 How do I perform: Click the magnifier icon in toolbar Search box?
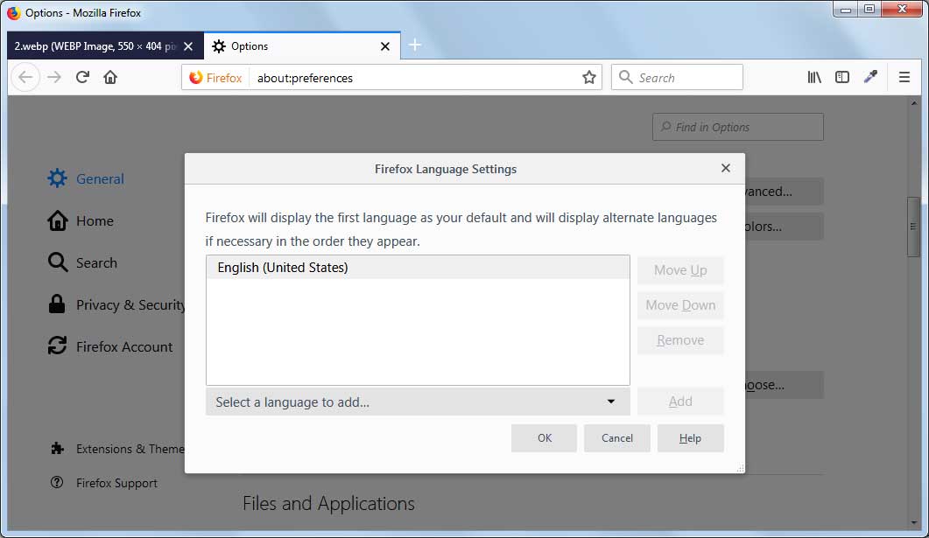point(625,77)
